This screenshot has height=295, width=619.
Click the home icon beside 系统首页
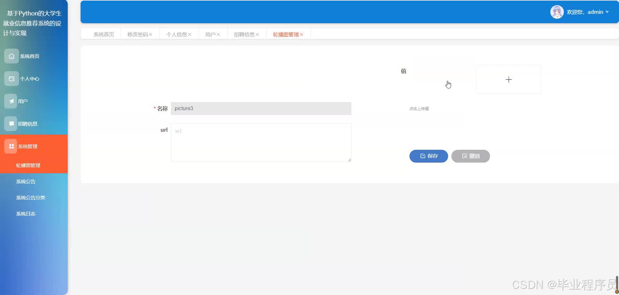[11, 56]
